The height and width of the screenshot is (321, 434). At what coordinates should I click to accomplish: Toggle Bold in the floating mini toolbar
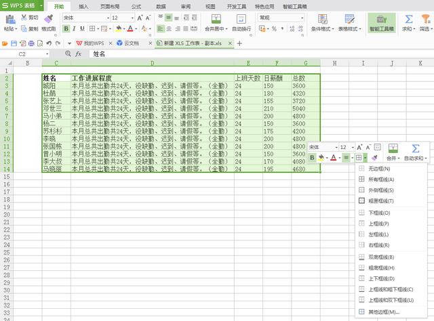click(312, 158)
